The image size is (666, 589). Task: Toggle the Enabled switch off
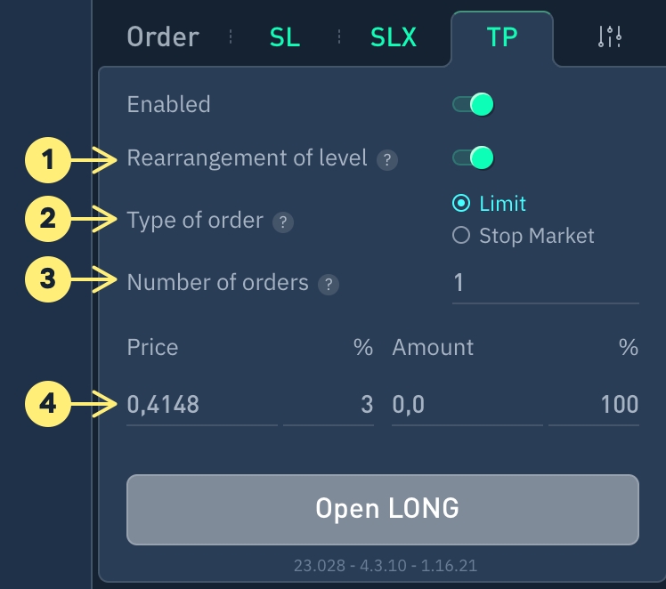pos(473,104)
